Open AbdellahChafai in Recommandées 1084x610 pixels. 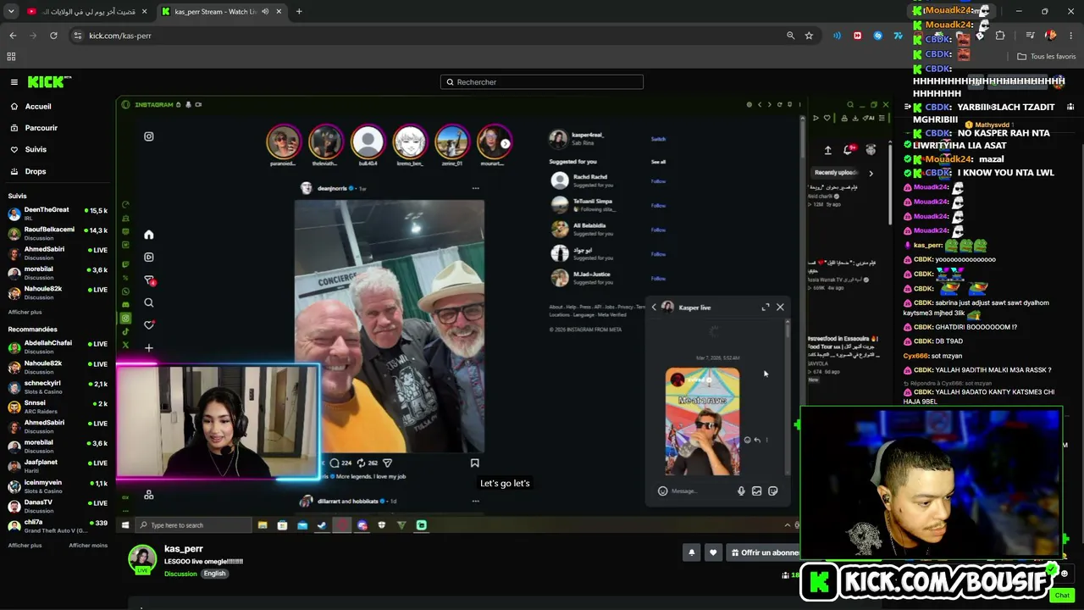point(56,346)
